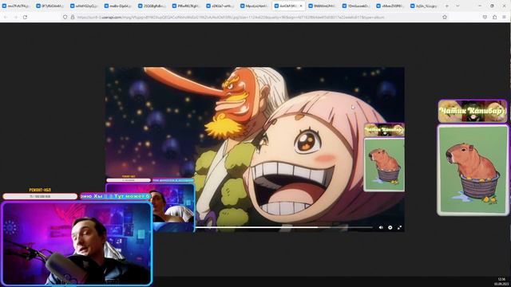Click the small capybara picture inside video
Image resolution: width=511 pixels, height=287 pixels.
384,165
